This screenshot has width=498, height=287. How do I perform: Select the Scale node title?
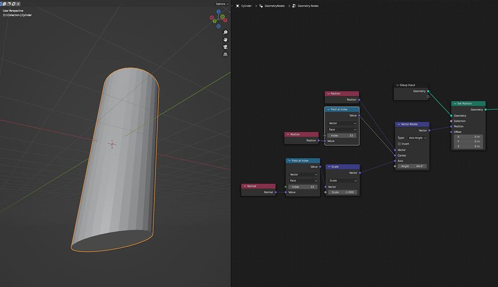click(x=335, y=167)
